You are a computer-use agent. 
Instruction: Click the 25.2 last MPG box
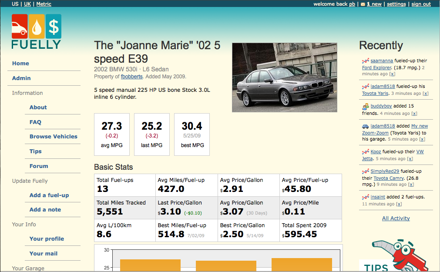tap(152, 134)
